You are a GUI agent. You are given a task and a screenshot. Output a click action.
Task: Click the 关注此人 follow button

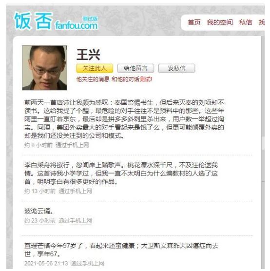point(95,68)
